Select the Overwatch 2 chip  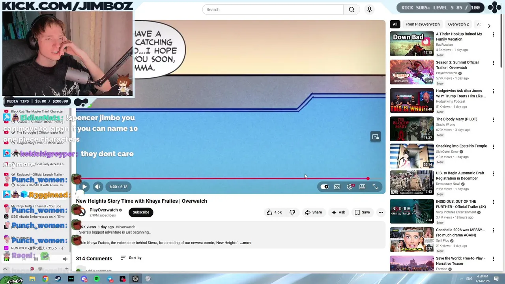click(458, 24)
